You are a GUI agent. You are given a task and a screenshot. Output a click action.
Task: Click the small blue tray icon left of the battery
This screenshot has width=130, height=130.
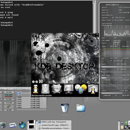[x=122, y=123]
